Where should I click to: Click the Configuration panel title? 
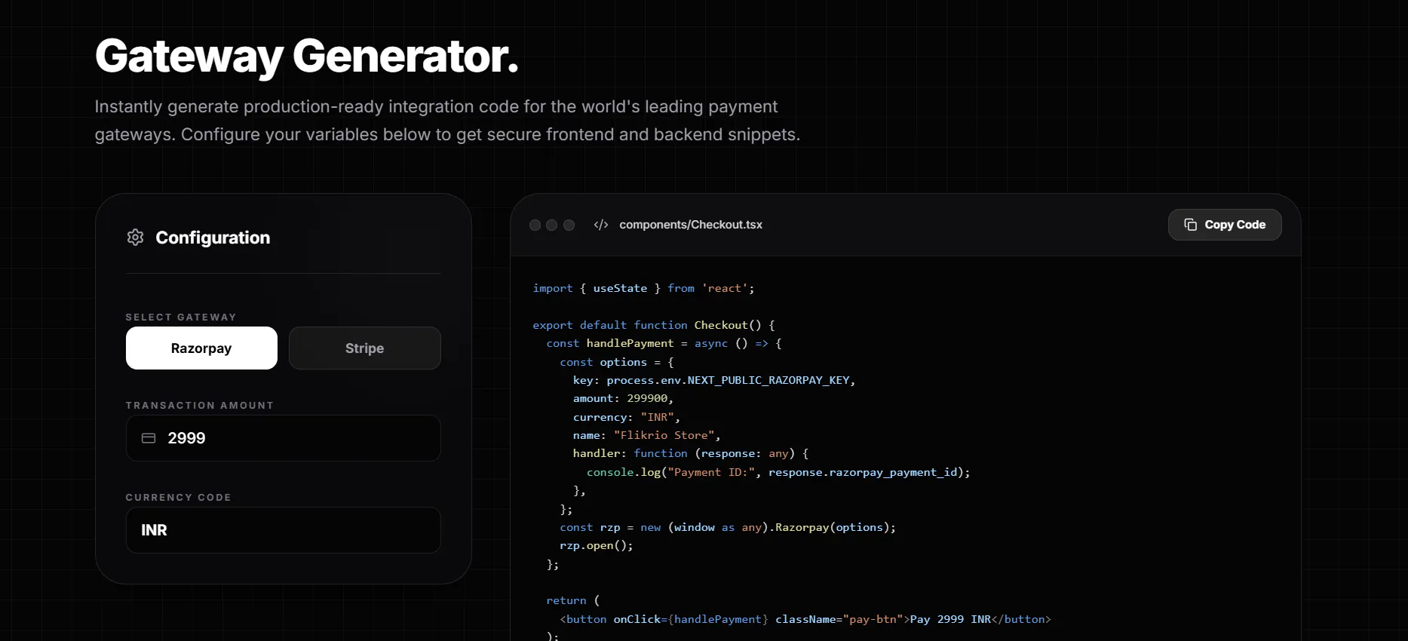point(213,238)
